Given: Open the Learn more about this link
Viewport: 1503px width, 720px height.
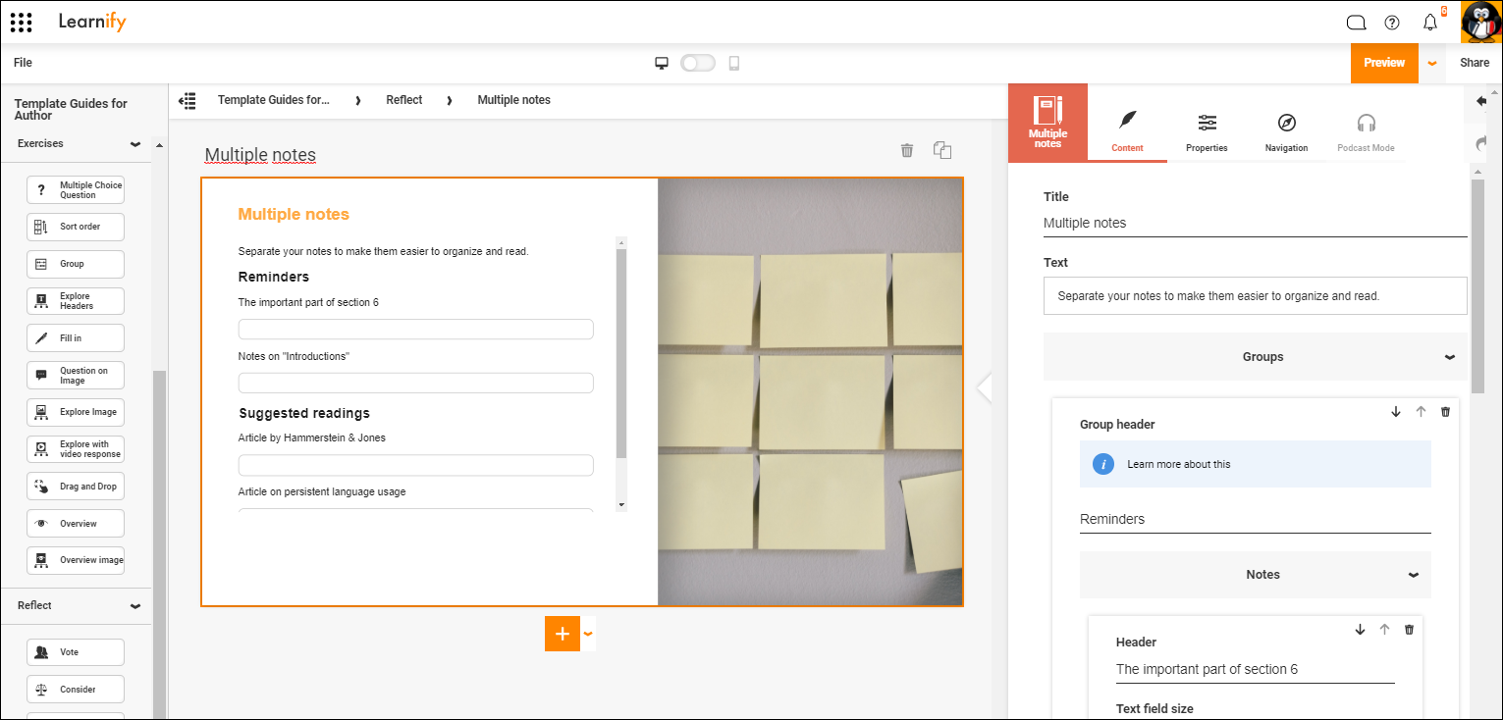Looking at the screenshot, I should pyautogui.click(x=1179, y=464).
